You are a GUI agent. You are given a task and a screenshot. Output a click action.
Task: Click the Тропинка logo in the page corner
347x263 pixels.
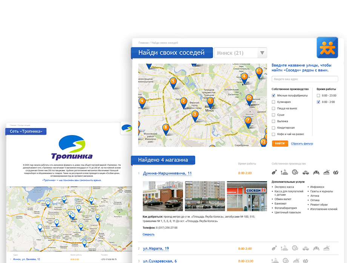127,128
